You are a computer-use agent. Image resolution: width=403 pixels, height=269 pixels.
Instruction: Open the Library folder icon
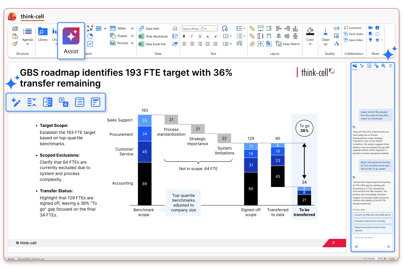[43, 32]
